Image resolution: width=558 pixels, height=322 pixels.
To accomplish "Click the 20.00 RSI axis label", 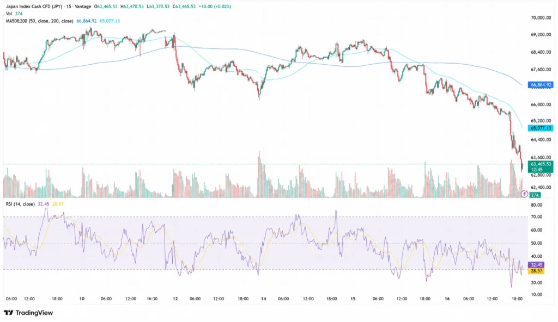I will tap(536, 282).
